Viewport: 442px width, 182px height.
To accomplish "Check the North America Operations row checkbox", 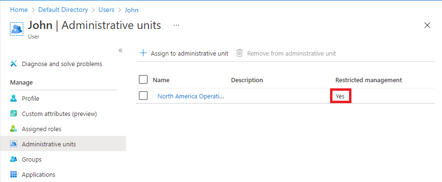I will [143, 96].
